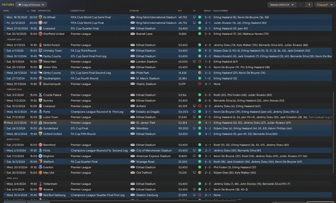Click the TV icon in the Sunderland row
This screenshot has height=203, width=336.
tap(194, 129)
